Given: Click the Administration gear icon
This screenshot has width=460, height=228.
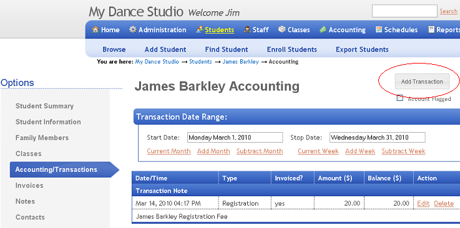Looking at the screenshot, I should (133, 29).
